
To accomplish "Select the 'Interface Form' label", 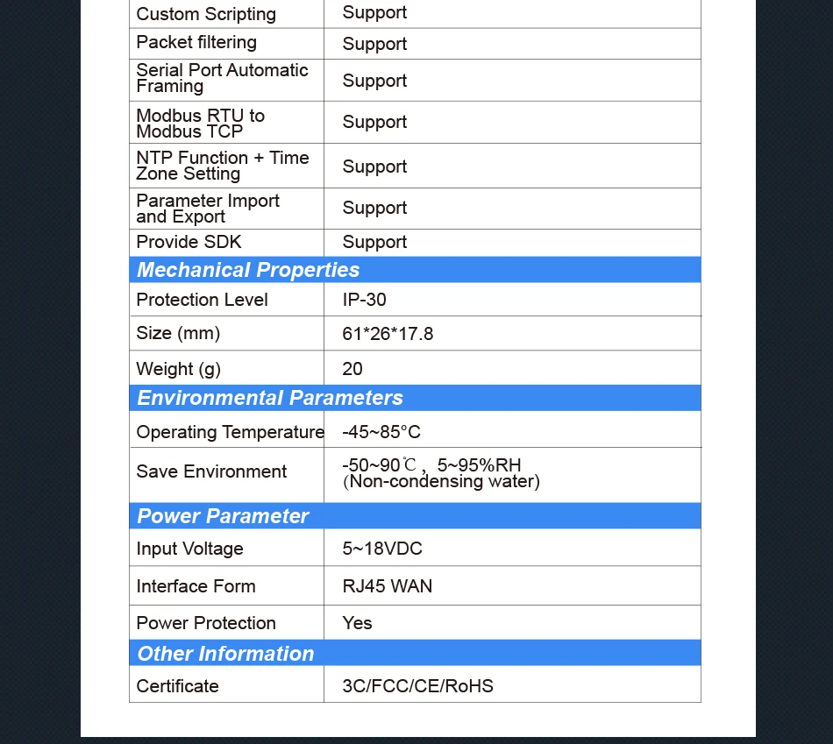I will pos(196,586).
